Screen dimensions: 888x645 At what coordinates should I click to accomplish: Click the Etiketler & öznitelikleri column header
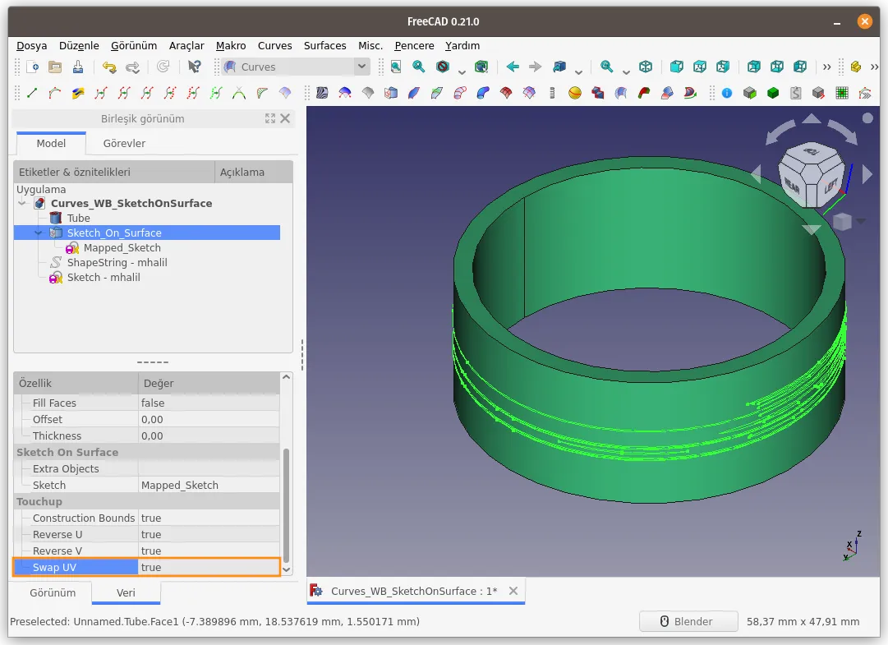(114, 172)
